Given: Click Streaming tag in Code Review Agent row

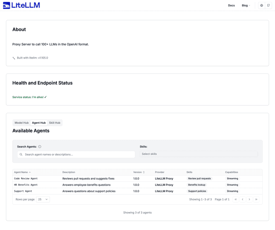Looking at the screenshot, I should click(232, 178).
